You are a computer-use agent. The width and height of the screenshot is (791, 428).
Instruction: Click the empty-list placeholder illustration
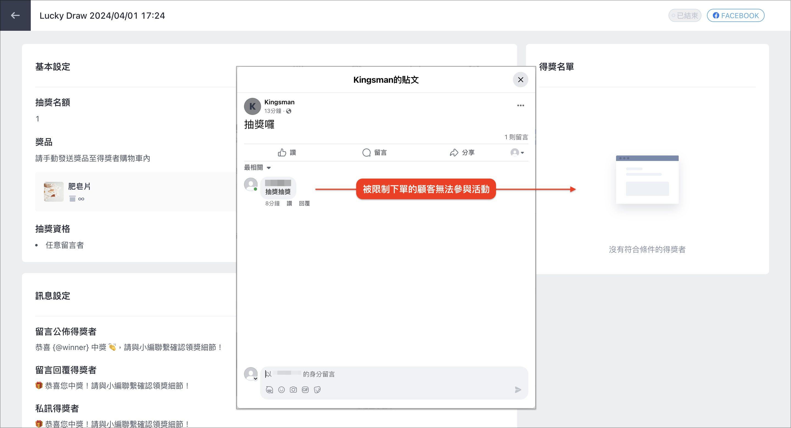647,180
